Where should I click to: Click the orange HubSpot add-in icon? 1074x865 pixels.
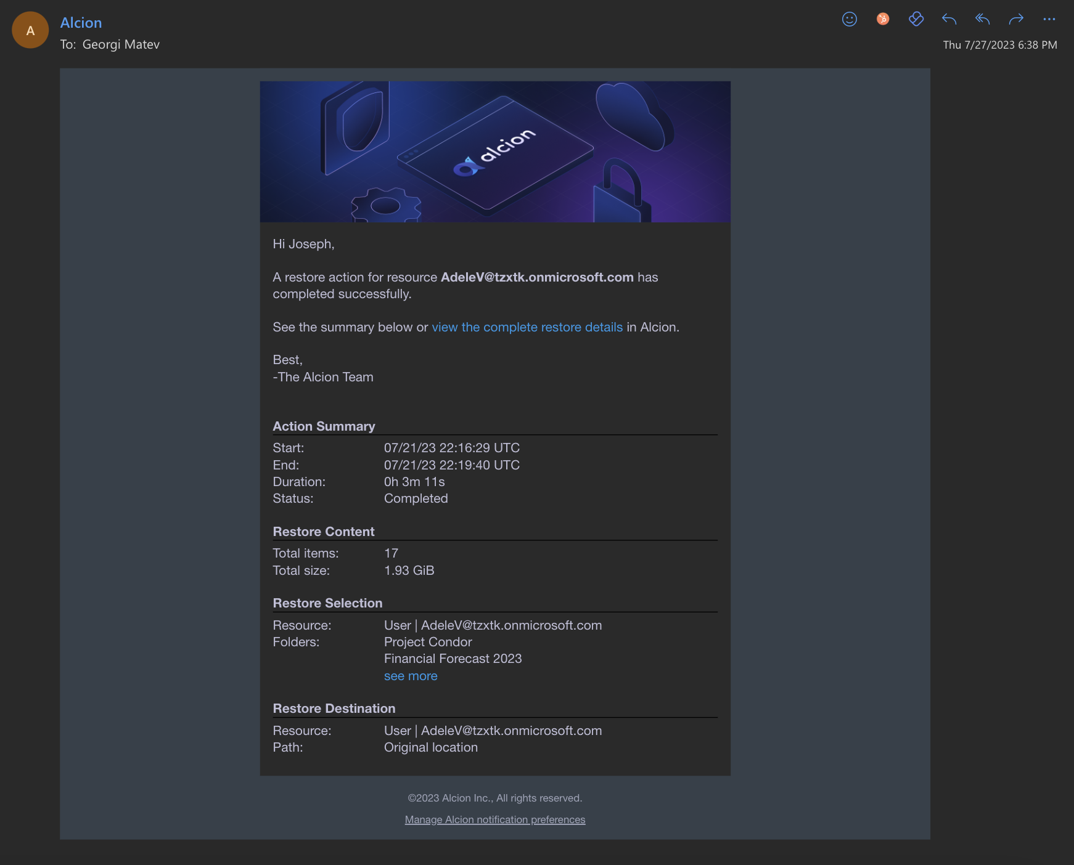point(883,19)
